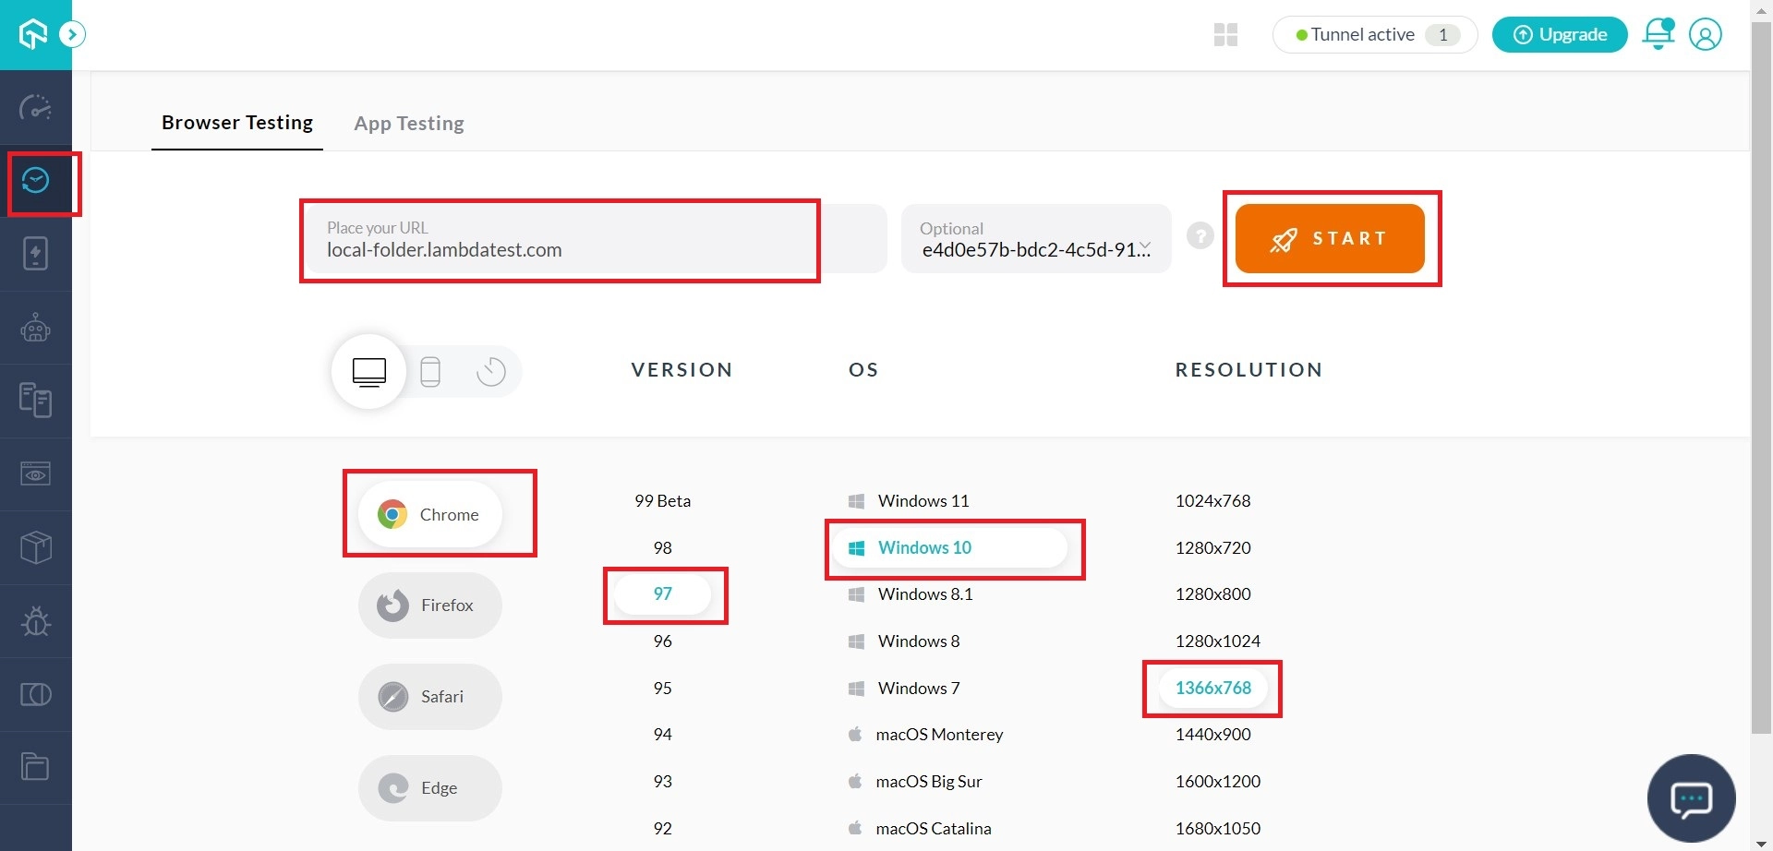The image size is (1773, 851).
Task: Click the Upgrade button
Action: pyautogui.click(x=1560, y=34)
